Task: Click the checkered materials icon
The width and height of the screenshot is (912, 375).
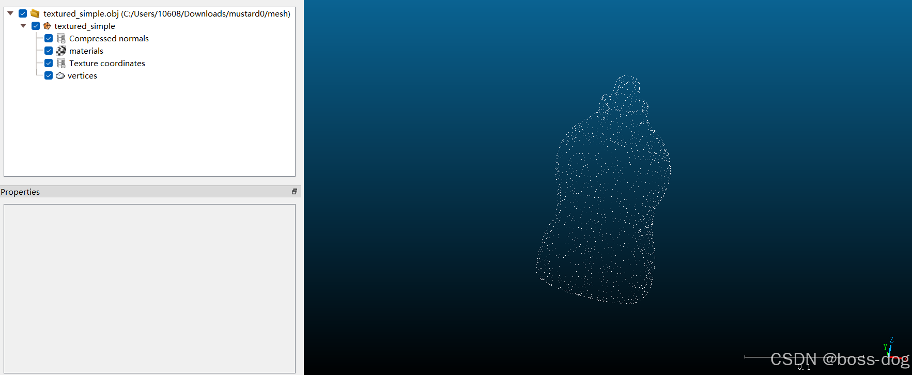Action: [61, 51]
